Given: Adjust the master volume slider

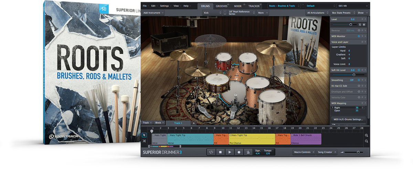Looking at the screenshot, I should pyautogui.click(x=358, y=152).
